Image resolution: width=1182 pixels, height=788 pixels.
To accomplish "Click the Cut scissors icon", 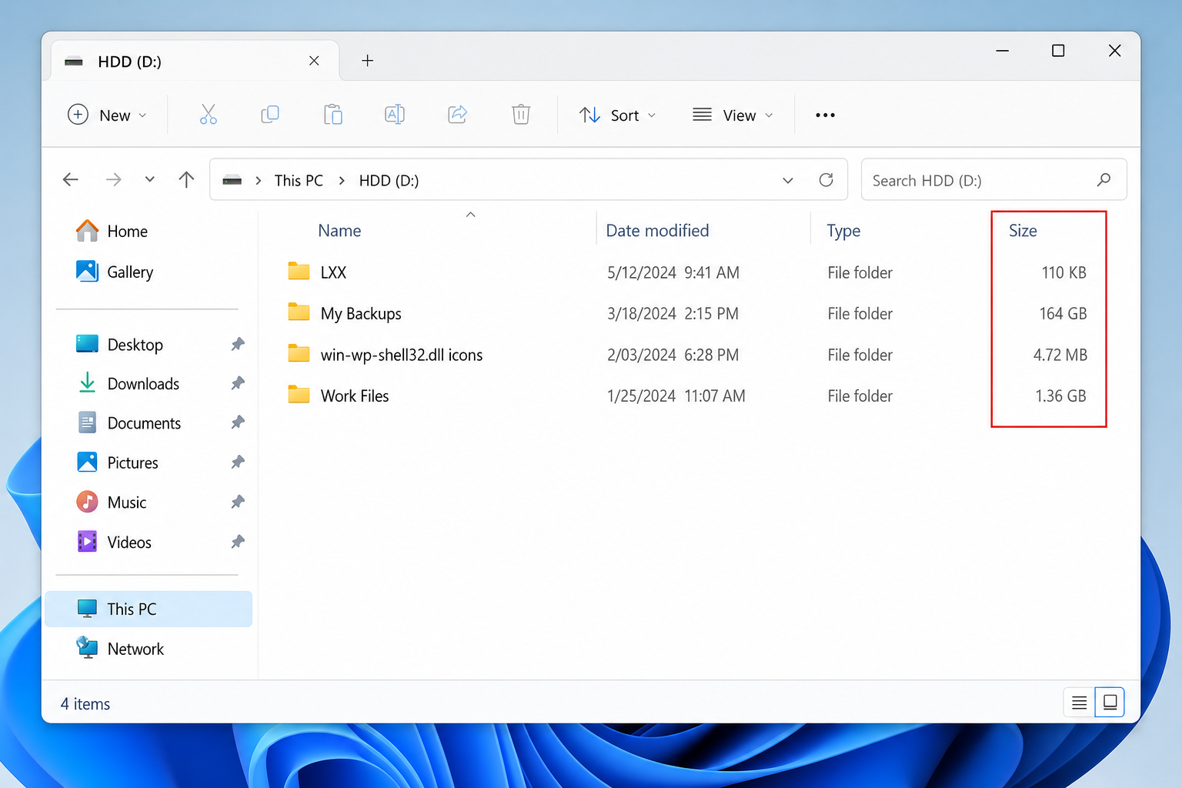I will [x=208, y=115].
